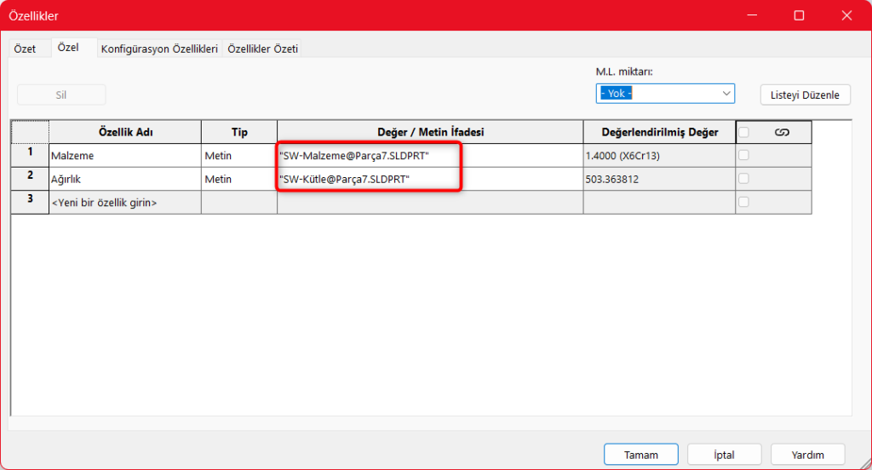Image resolution: width=872 pixels, height=470 pixels.
Task: Click the Tip cell of the Malzeme row
Action: 239,156
